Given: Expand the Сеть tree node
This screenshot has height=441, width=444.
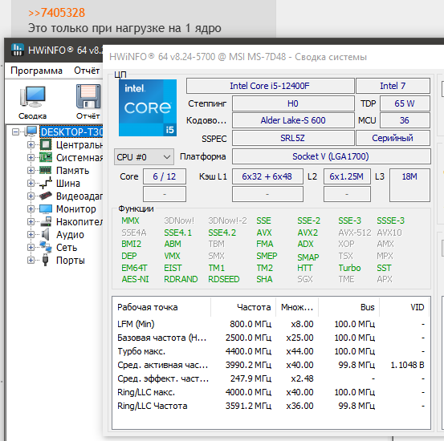Looking at the screenshot, I should click(31, 247).
